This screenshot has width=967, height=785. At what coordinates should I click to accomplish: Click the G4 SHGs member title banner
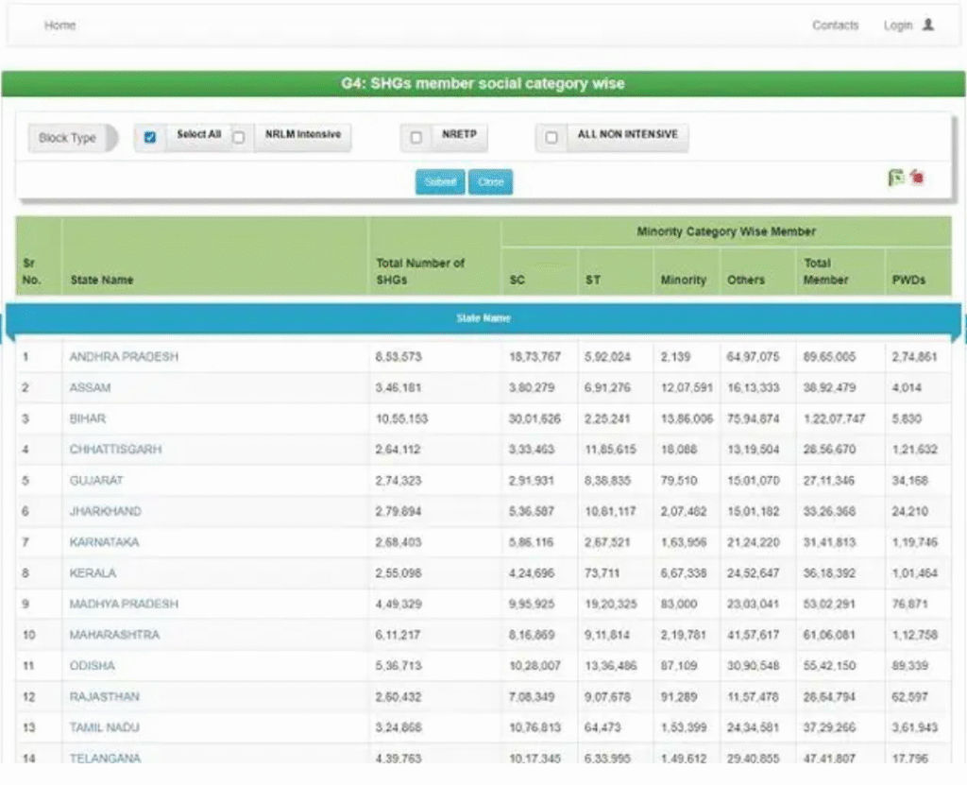tap(483, 83)
